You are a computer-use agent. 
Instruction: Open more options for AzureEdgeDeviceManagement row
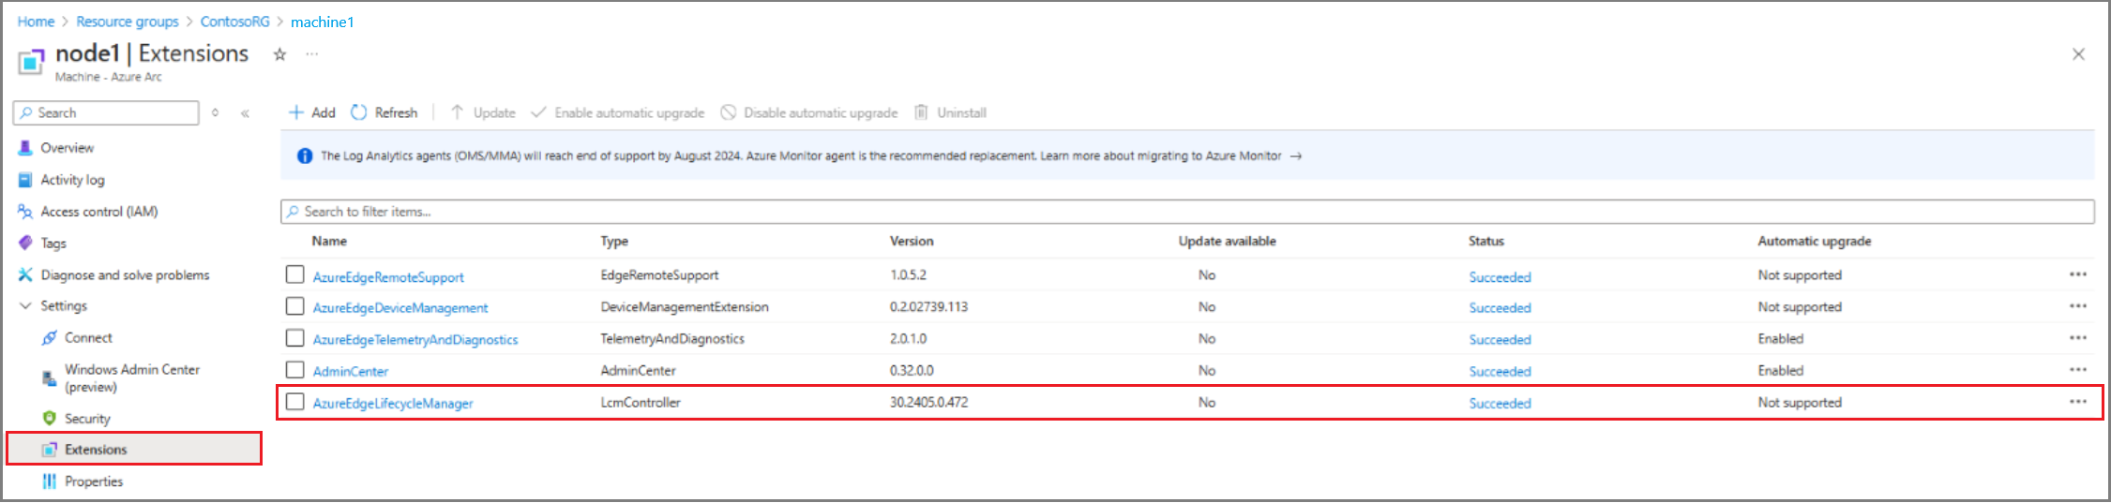(x=2078, y=306)
